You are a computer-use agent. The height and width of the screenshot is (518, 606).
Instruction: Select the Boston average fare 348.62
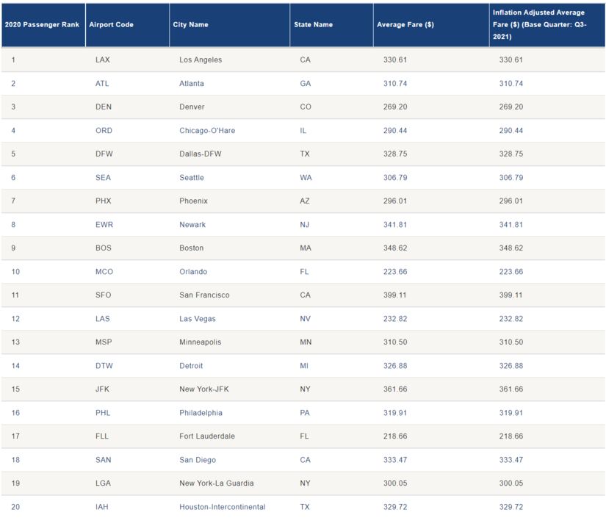tap(394, 248)
